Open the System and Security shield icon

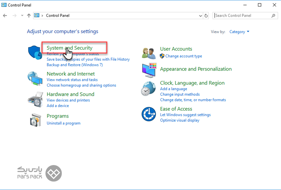coord(35,52)
